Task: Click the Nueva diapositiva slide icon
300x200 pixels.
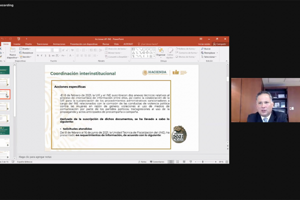Action: click(x=12, y=50)
